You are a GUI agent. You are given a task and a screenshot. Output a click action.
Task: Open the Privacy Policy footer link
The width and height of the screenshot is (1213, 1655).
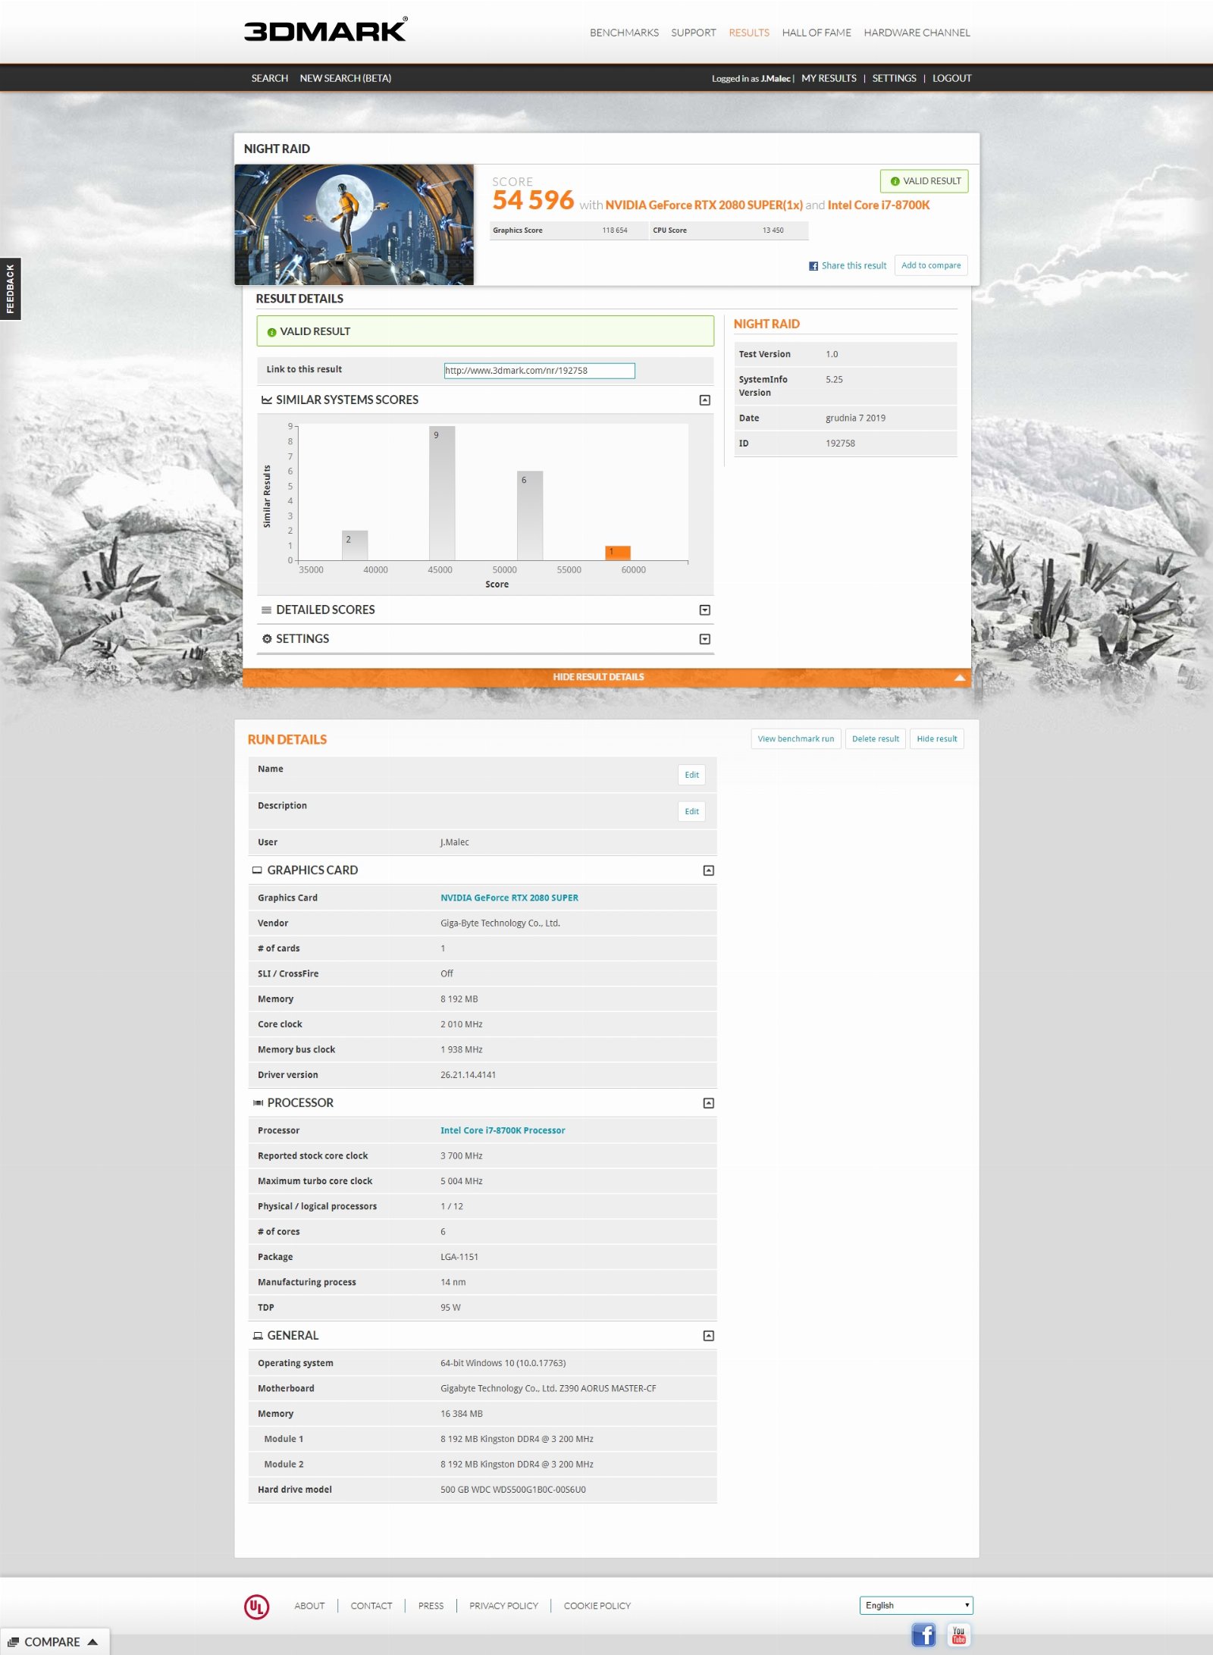pos(503,1606)
